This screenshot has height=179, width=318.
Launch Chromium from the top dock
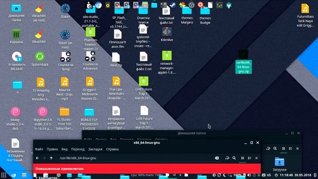pyautogui.click(x=98, y=5)
